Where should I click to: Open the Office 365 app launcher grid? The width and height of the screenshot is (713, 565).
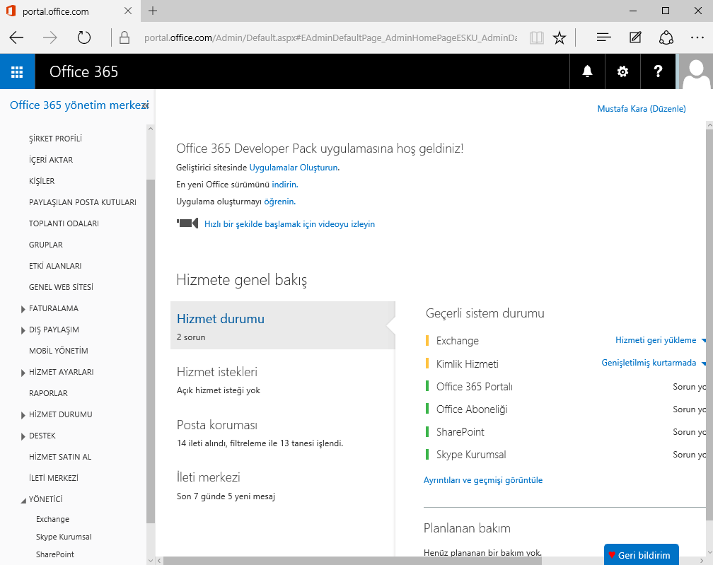coord(17,71)
